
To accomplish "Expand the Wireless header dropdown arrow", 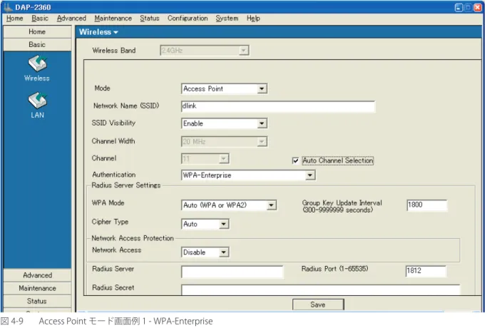I will click(x=116, y=32).
